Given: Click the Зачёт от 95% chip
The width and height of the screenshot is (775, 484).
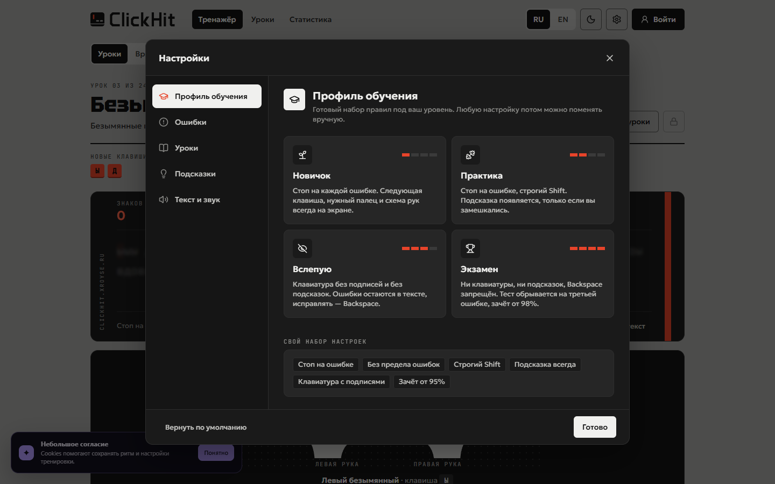Looking at the screenshot, I should click(422, 382).
